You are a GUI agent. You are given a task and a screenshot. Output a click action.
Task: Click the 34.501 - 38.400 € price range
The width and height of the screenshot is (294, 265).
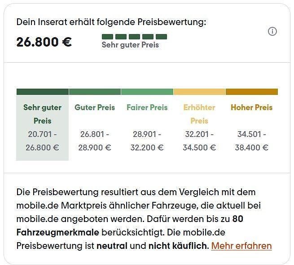pyautogui.click(x=251, y=141)
